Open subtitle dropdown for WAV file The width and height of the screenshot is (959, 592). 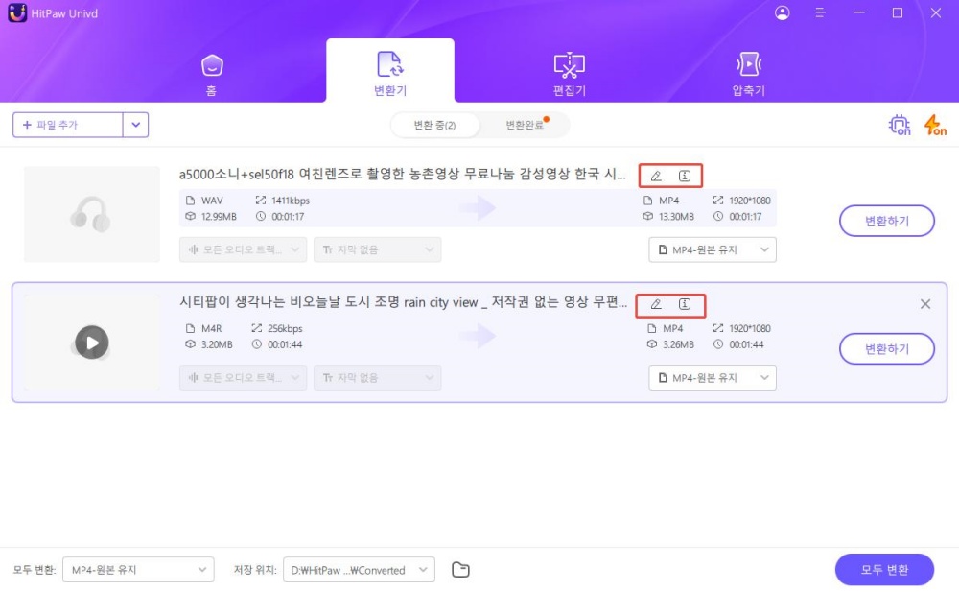tap(377, 249)
